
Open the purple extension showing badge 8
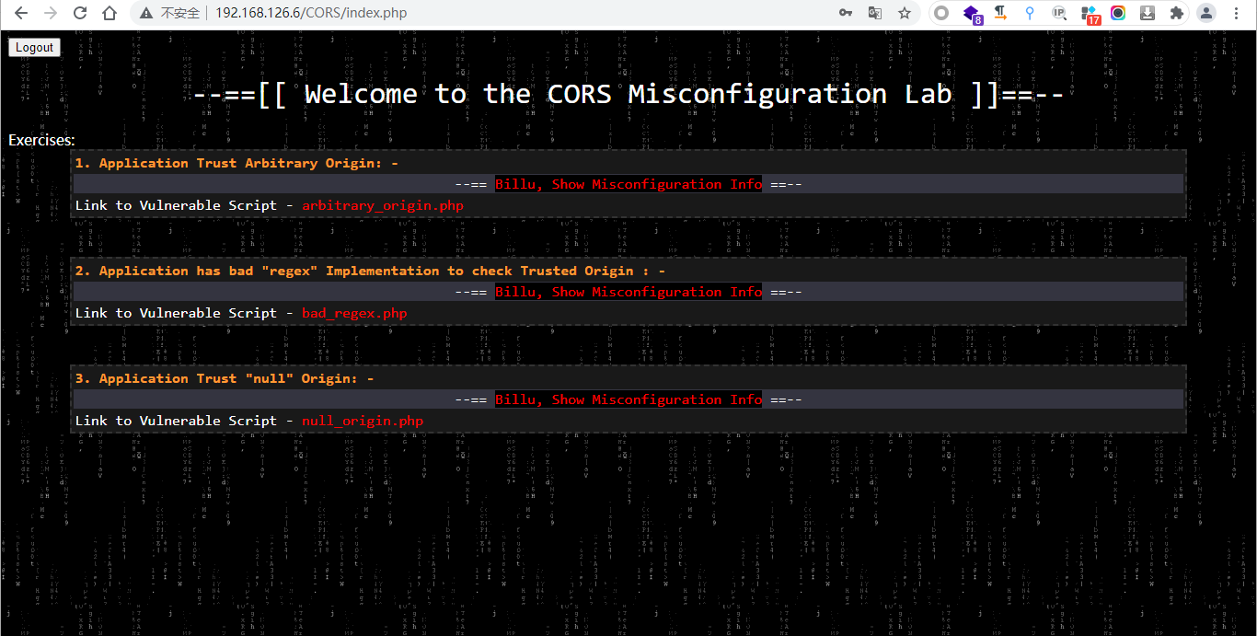click(972, 13)
